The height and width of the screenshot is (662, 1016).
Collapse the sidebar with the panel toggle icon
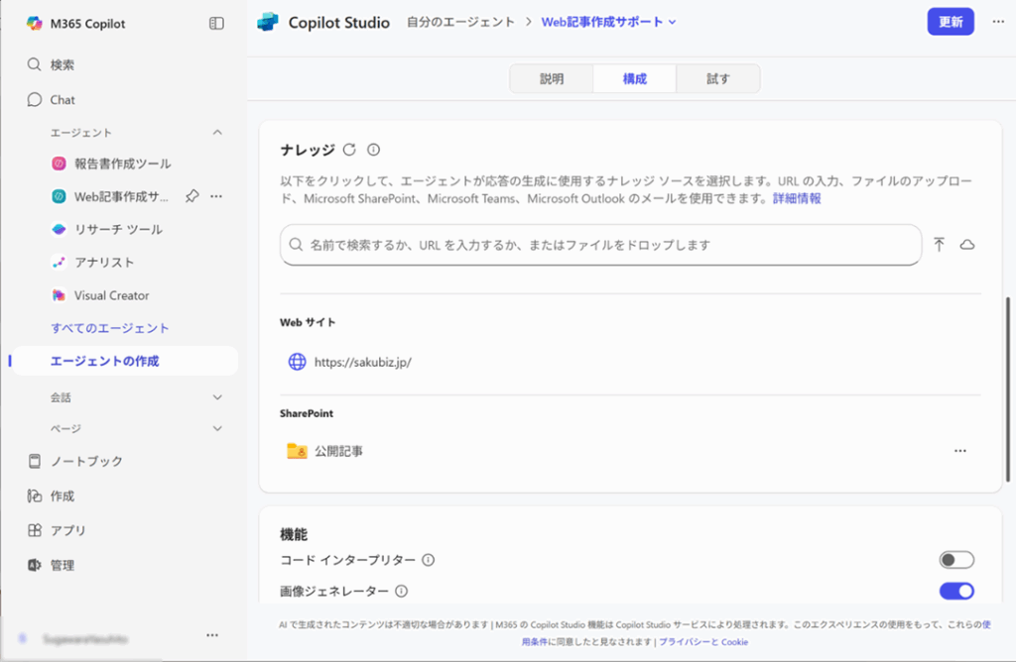216,24
